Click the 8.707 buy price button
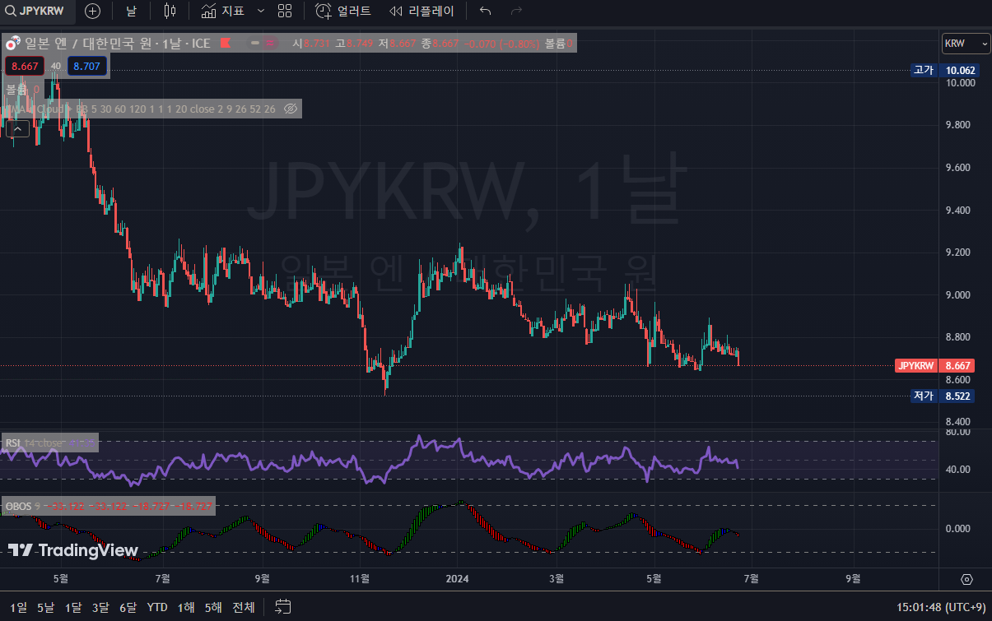This screenshot has width=992, height=621. [86, 66]
